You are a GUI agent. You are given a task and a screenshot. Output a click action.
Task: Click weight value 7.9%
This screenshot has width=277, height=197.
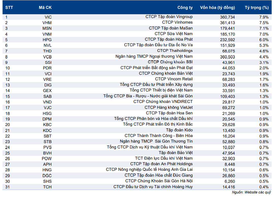tap(264, 17)
